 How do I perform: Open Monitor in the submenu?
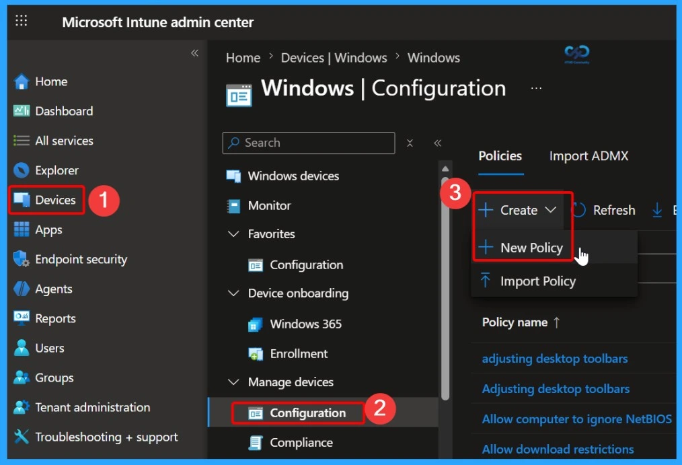click(269, 205)
